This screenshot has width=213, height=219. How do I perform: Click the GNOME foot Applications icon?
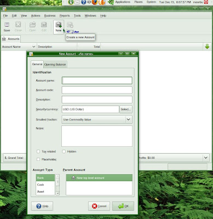[111, 2]
